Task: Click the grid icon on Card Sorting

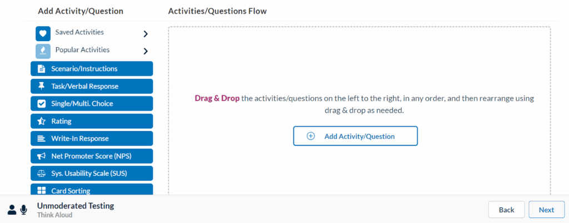Action: 41,191
